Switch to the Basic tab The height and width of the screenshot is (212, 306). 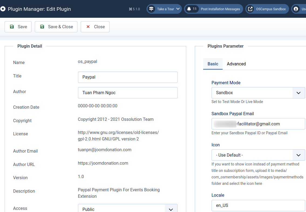coord(213,64)
